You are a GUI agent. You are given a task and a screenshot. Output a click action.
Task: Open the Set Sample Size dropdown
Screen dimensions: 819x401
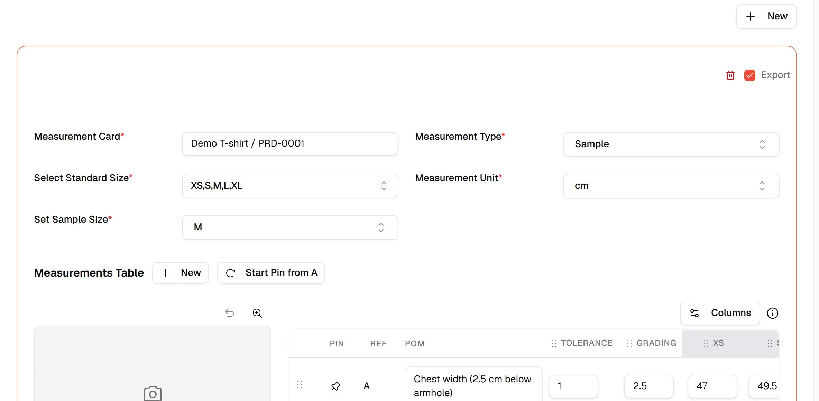click(290, 227)
